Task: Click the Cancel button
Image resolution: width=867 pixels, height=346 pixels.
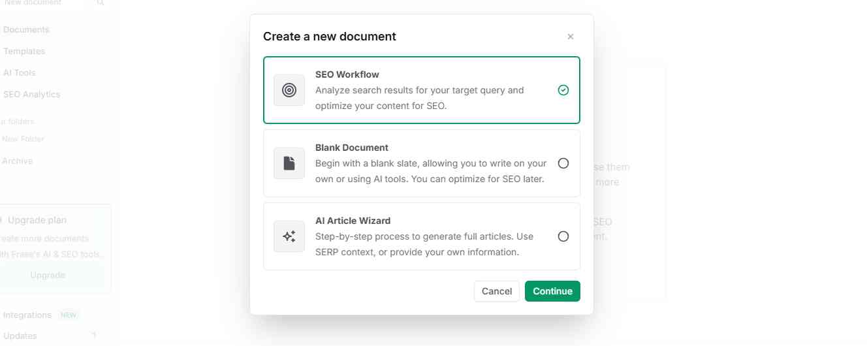Action: (497, 291)
